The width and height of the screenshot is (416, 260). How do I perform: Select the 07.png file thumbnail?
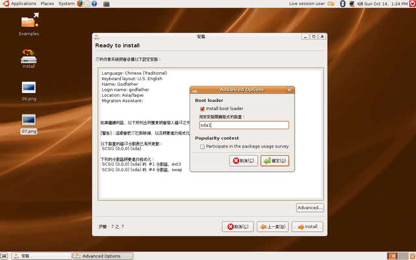point(29,120)
